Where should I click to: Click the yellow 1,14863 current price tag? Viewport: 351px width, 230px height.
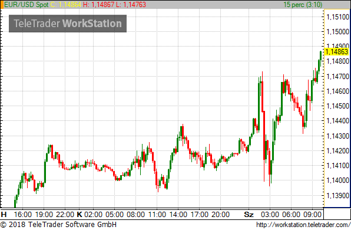337,52
